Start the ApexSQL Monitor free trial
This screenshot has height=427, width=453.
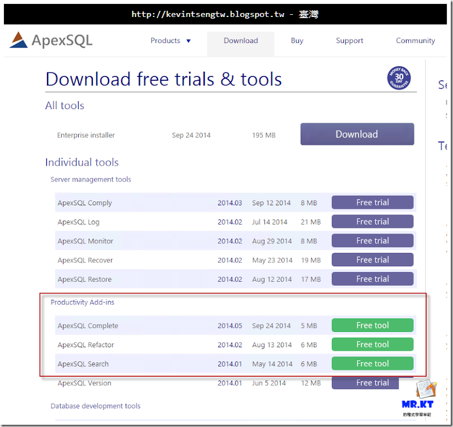click(x=372, y=240)
